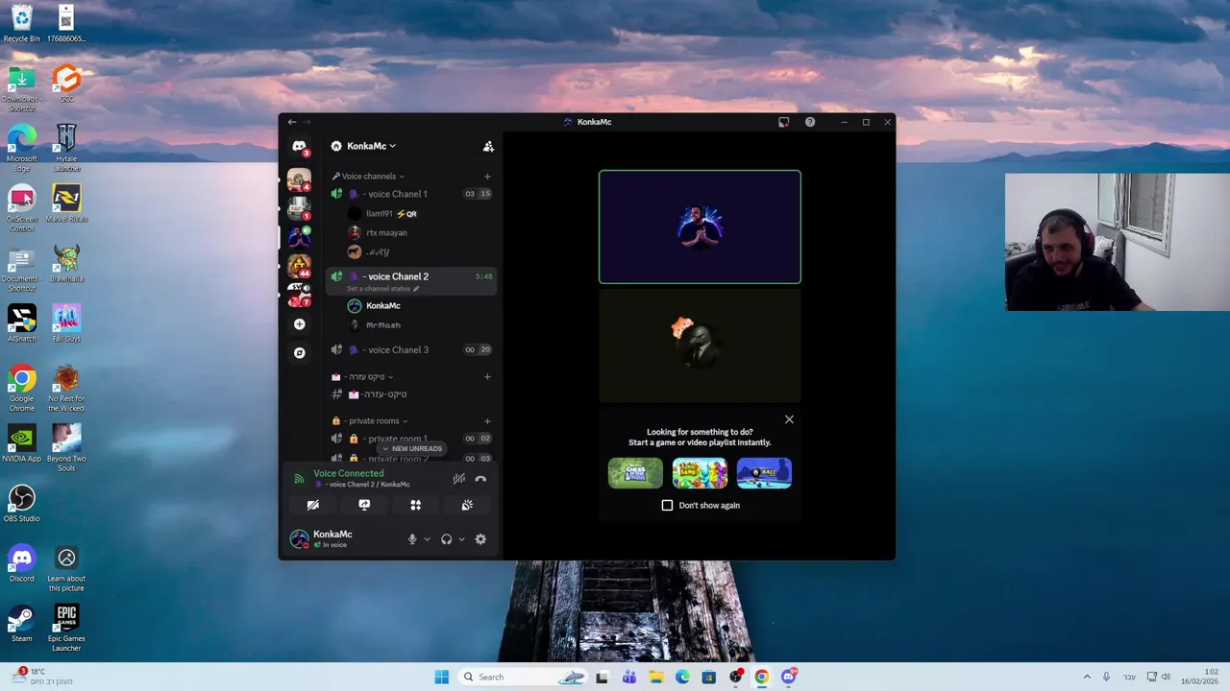Open Discord help question mark icon
1230x691 pixels.
(810, 122)
